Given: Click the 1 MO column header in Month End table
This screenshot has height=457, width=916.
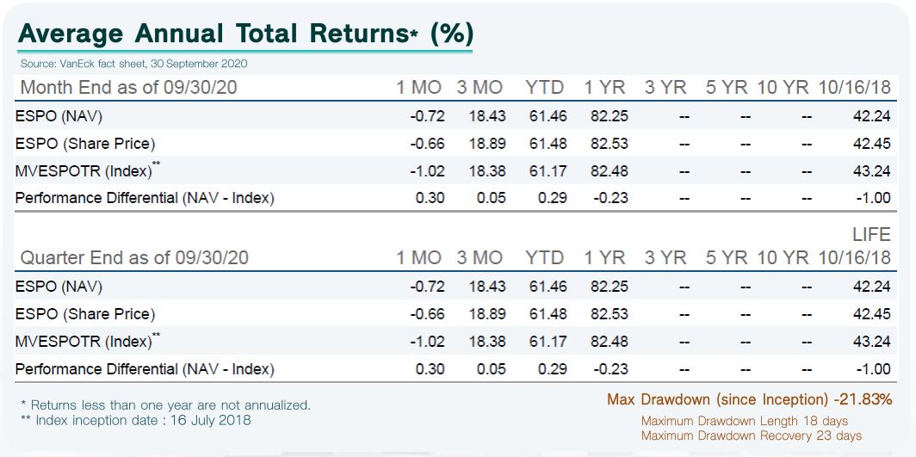Looking at the screenshot, I should [x=419, y=87].
